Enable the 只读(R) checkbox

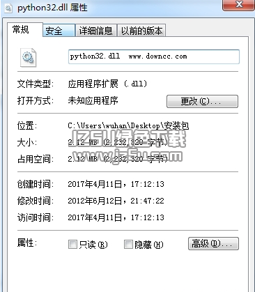[x=72, y=245]
